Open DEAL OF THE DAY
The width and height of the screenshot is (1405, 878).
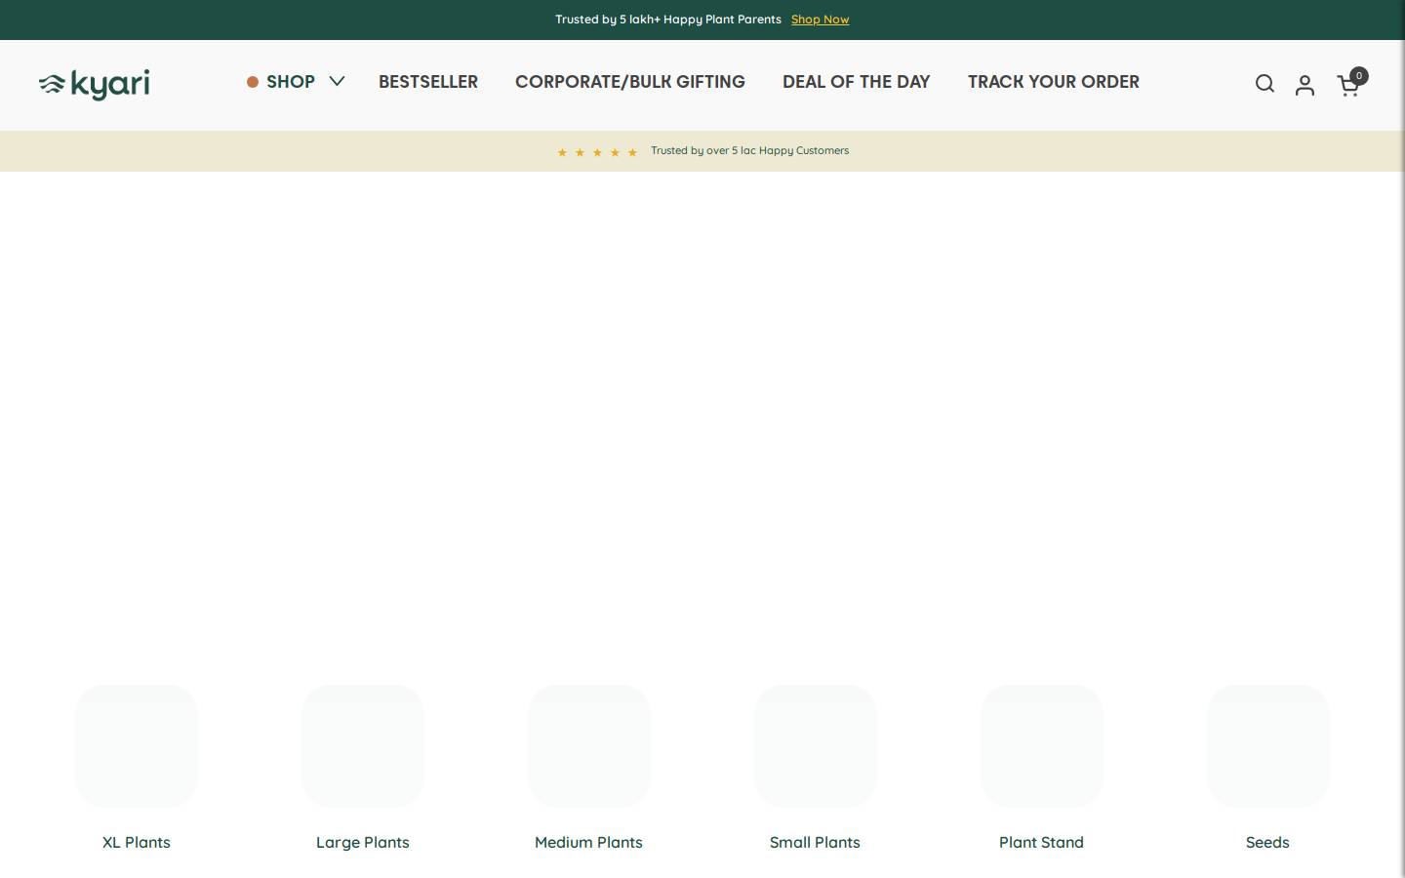point(857,82)
